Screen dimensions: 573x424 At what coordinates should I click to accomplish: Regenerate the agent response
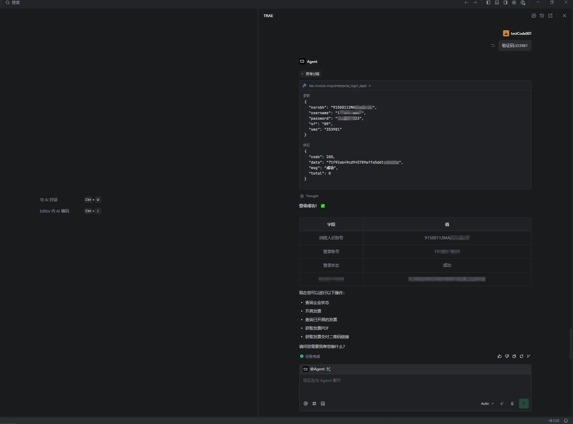[521, 356]
